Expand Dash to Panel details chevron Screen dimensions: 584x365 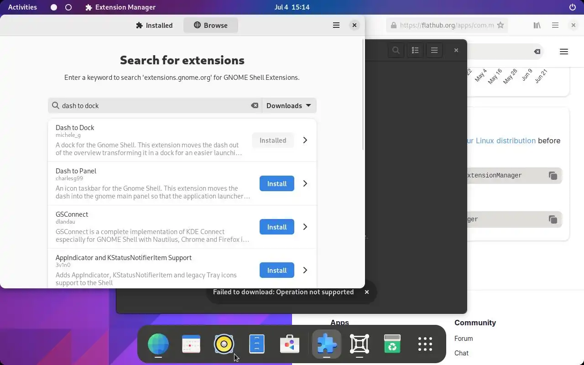click(x=305, y=183)
